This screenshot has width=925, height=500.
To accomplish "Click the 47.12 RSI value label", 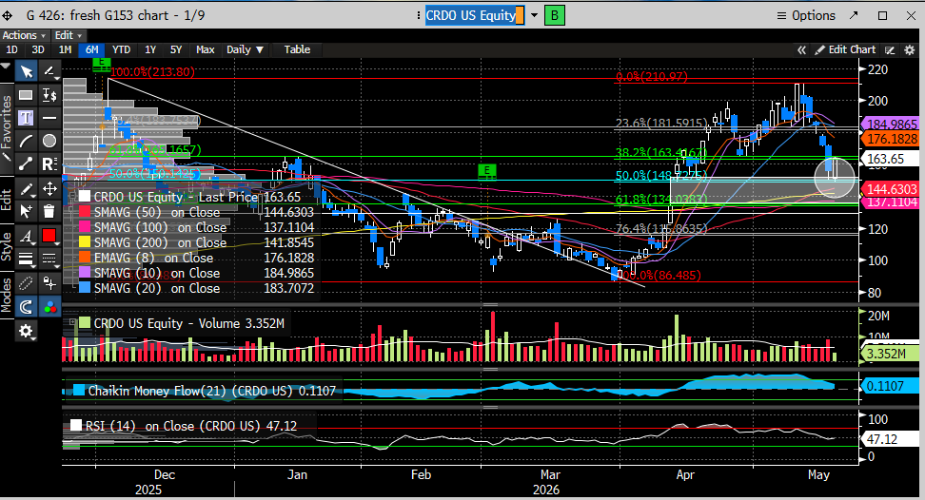I will (890, 439).
